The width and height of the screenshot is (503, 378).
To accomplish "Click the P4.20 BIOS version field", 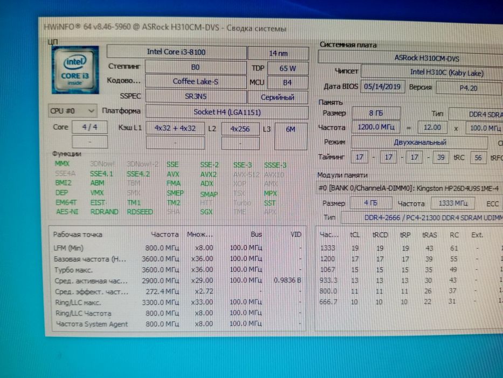I will point(468,87).
